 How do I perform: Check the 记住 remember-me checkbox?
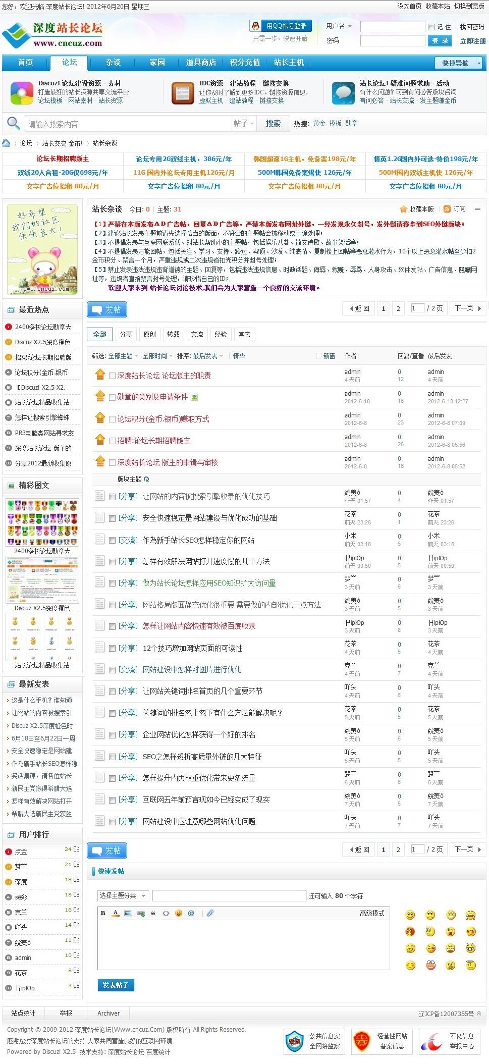pyautogui.click(x=431, y=27)
